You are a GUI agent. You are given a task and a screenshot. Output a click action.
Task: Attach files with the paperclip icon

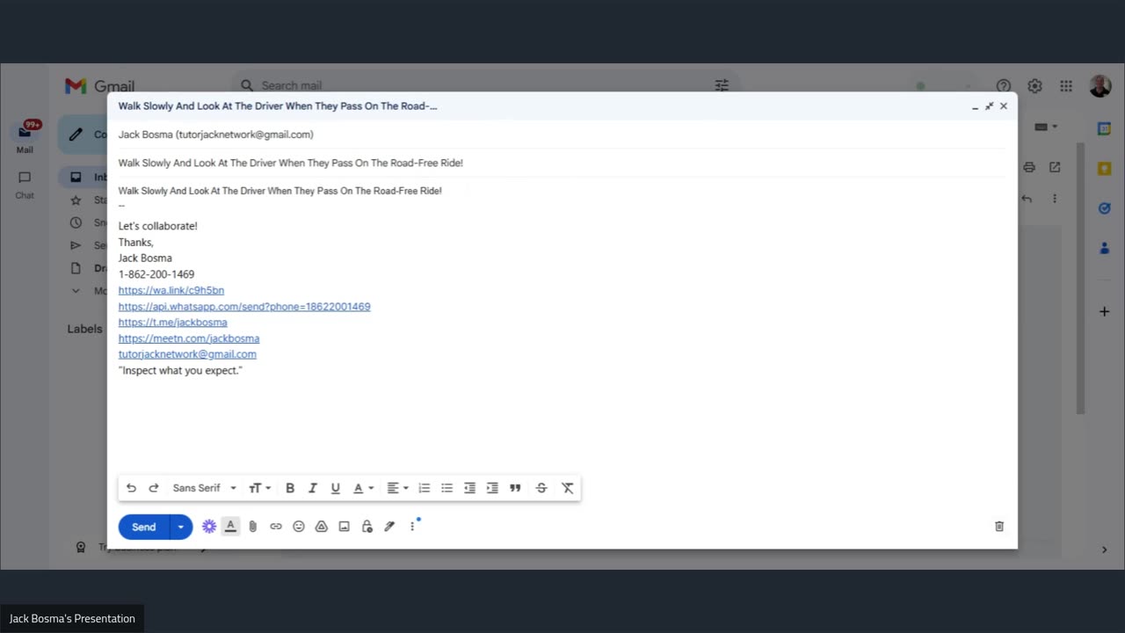(253, 526)
